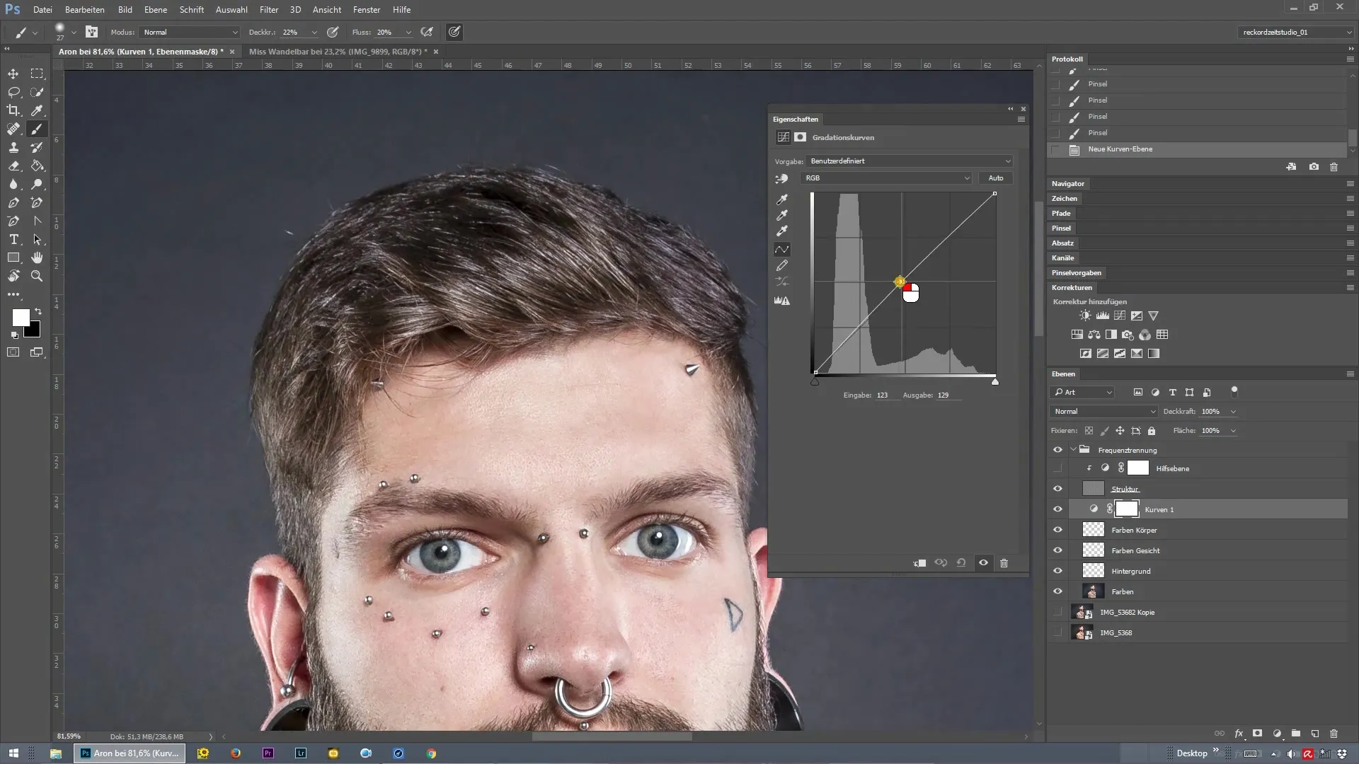The image size is (1359, 764).
Task: Reset Curves adjustment to defaults
Action: coord(961,563)
